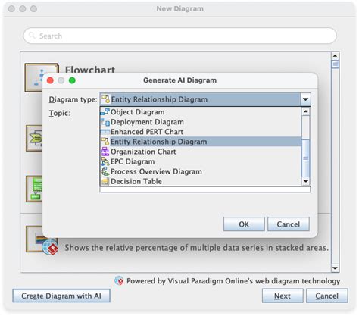Viewport: 359px width, 316px height.
Task: Open the Diagram type dropdown arrow
Action: pyautogui.click(x=305, y=99)
